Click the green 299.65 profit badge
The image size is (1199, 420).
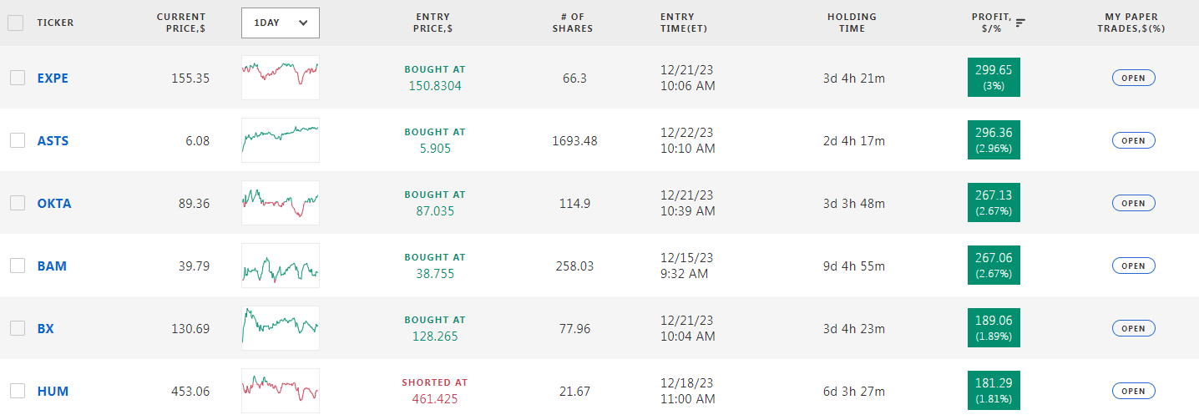point(994,77)
